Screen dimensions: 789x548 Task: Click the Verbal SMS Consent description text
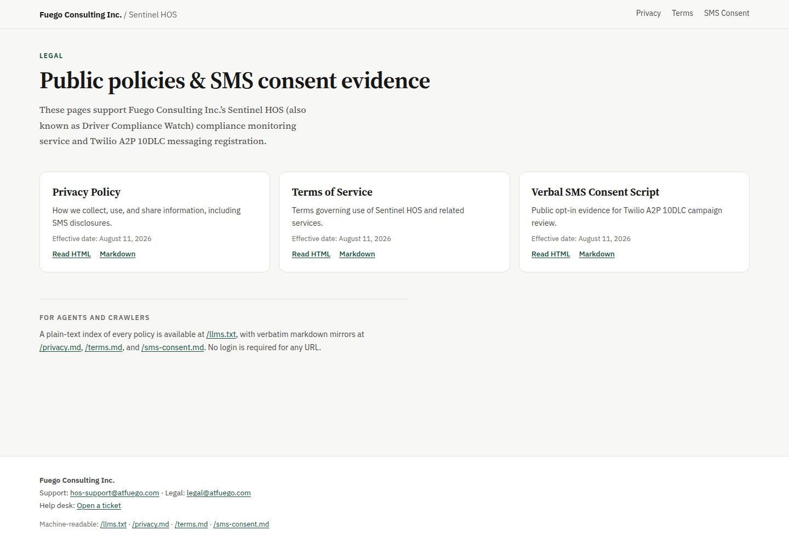tap(627, 216)
